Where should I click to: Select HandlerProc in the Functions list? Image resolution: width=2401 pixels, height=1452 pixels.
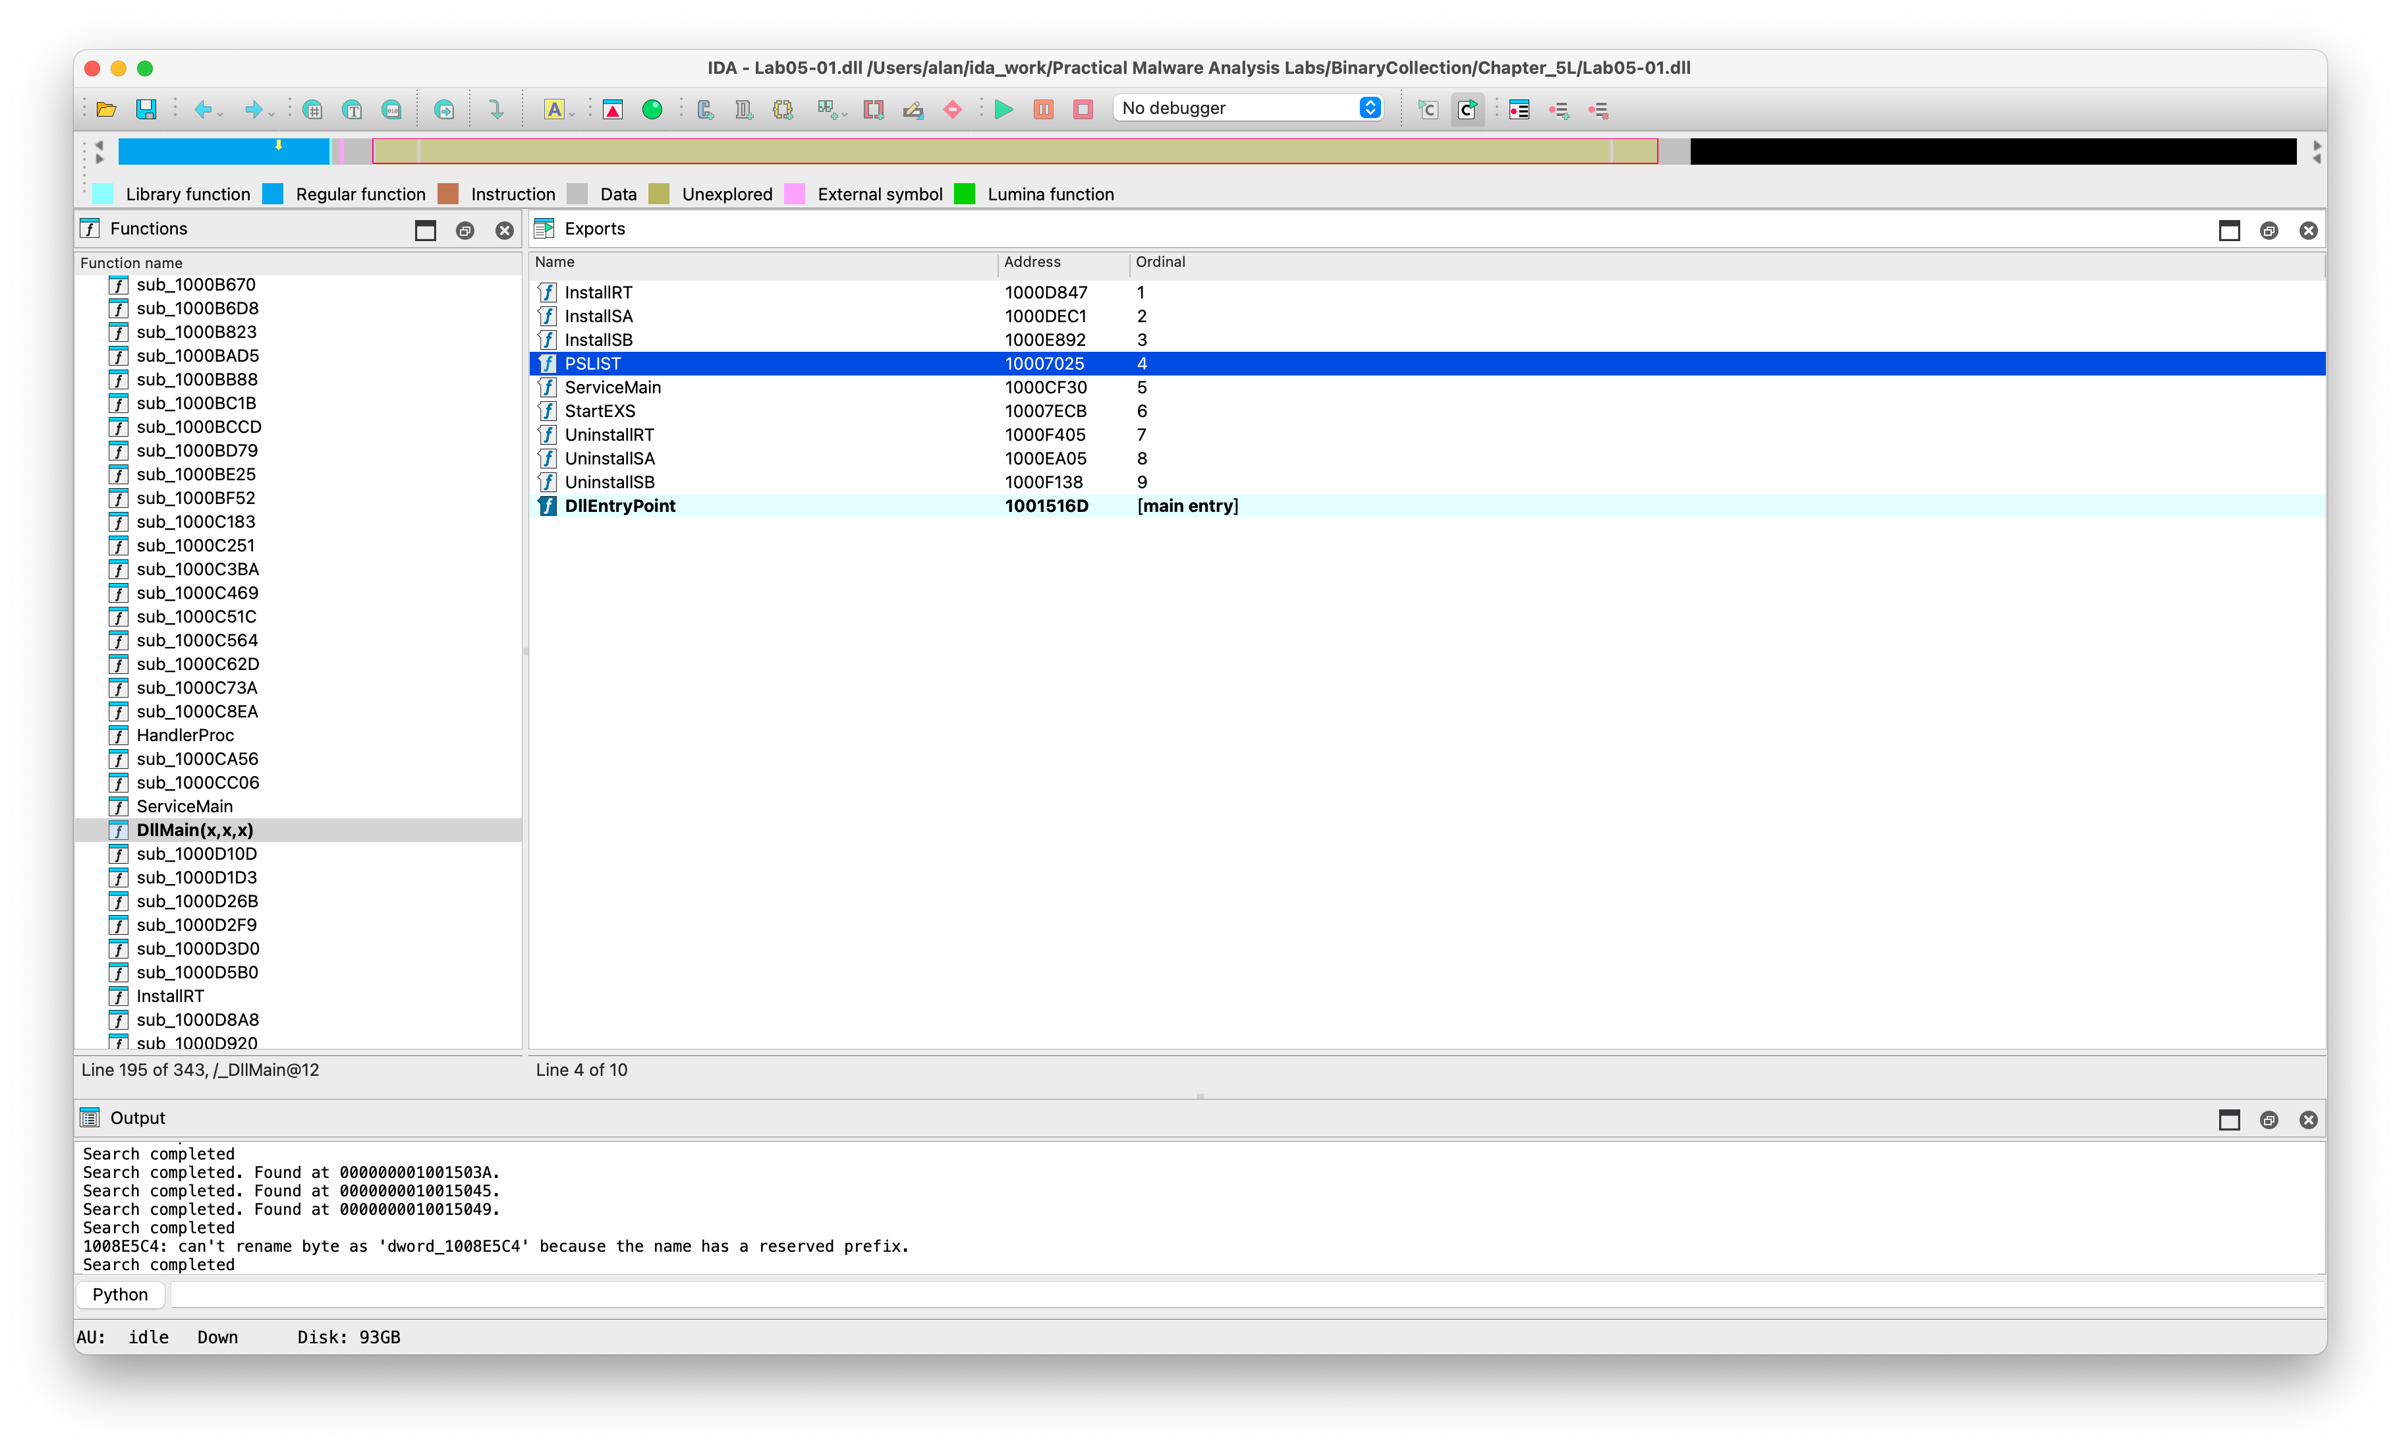[x=298, y=735]
